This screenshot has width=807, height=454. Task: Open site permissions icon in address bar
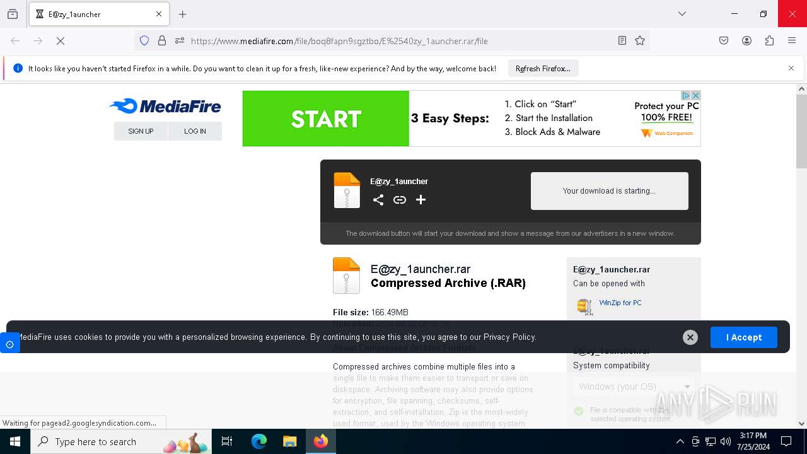point(180,41)
